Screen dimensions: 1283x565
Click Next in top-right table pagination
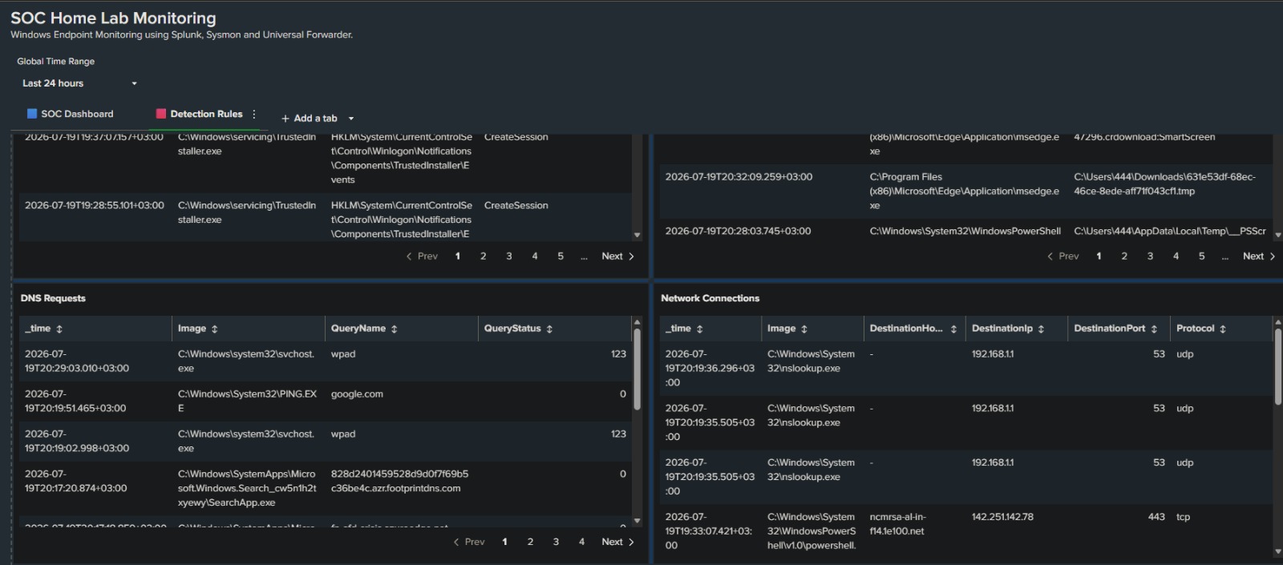[x=1259, y=256]
